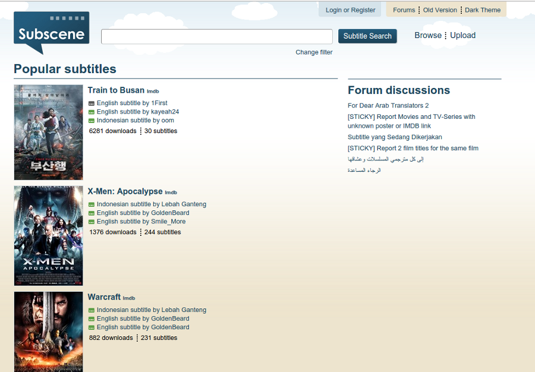Open X-Men English subtitle by GoldenBeard
This screenshot has width=535, height=372.
[x=143, y=213]
